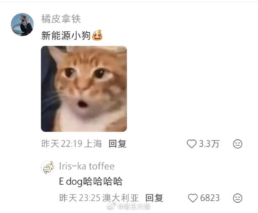Reply to 橘皮拿铁's comment via 回复
The width and height of the screenshot is (258, 213).
(117, 143)
